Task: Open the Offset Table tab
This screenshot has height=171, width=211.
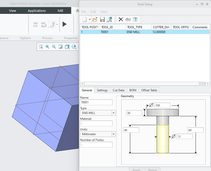Action: tap(149, 90)
